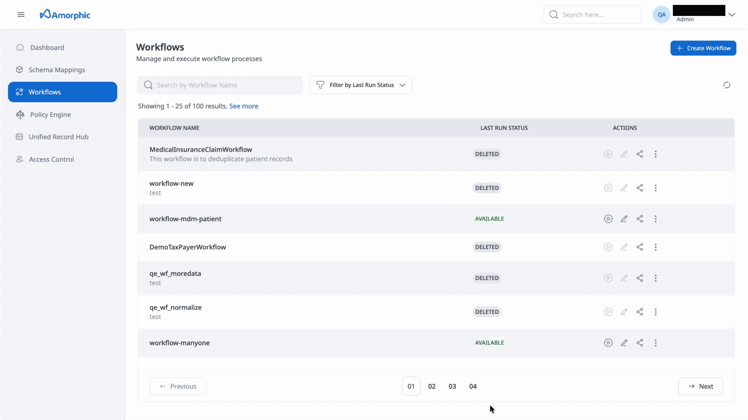
Task: Open the Unified Record Hub
Action: (x=58, y=136)
